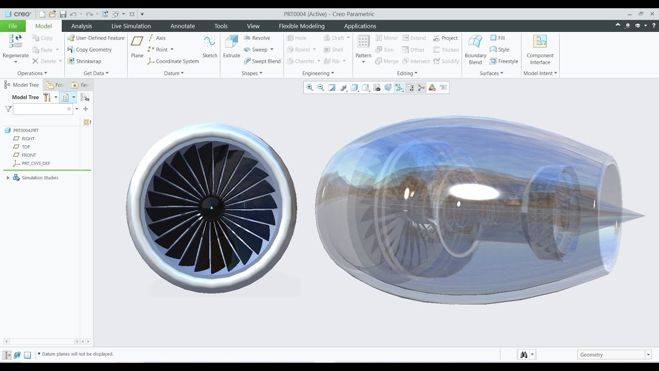Click the Freestyle surface button

click(x=504, y=61)
